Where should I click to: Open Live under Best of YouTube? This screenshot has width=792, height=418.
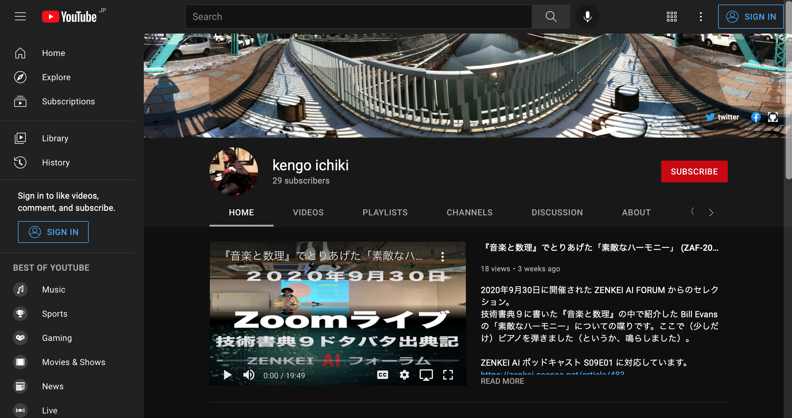click(x=67, y=410)
